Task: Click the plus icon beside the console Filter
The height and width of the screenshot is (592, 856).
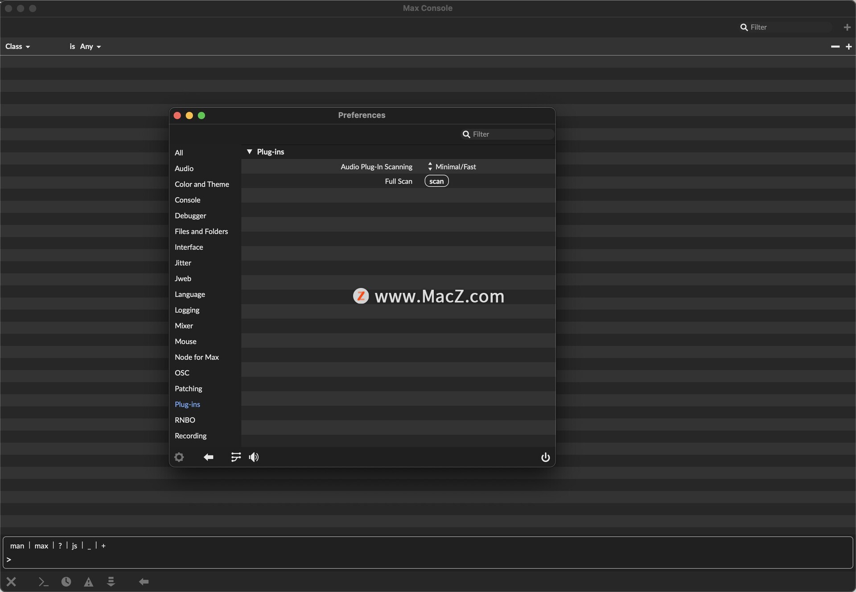Action: (847, 27)
